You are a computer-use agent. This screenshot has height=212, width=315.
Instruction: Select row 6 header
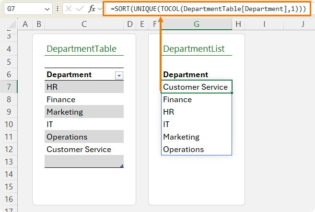(x=9, y=74)
